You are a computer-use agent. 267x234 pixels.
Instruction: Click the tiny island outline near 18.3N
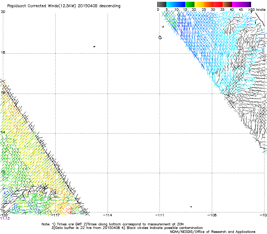pyautogui.click(x=94, y=46)
